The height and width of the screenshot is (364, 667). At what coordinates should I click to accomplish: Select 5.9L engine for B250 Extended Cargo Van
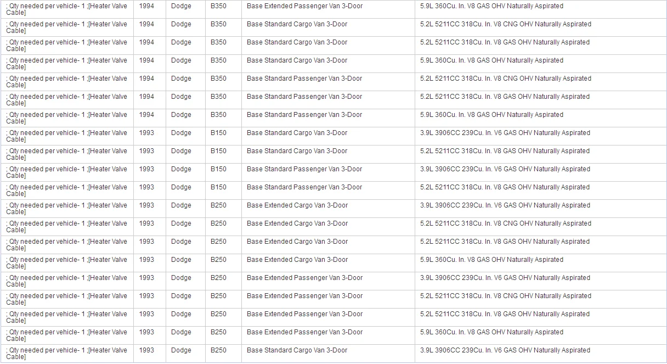click(x=491, y=260)
